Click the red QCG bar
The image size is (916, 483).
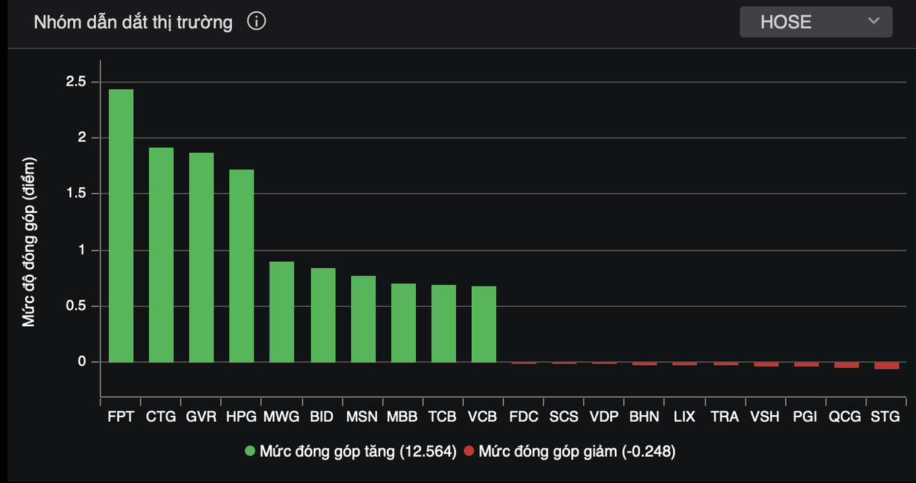coord(846,365)
